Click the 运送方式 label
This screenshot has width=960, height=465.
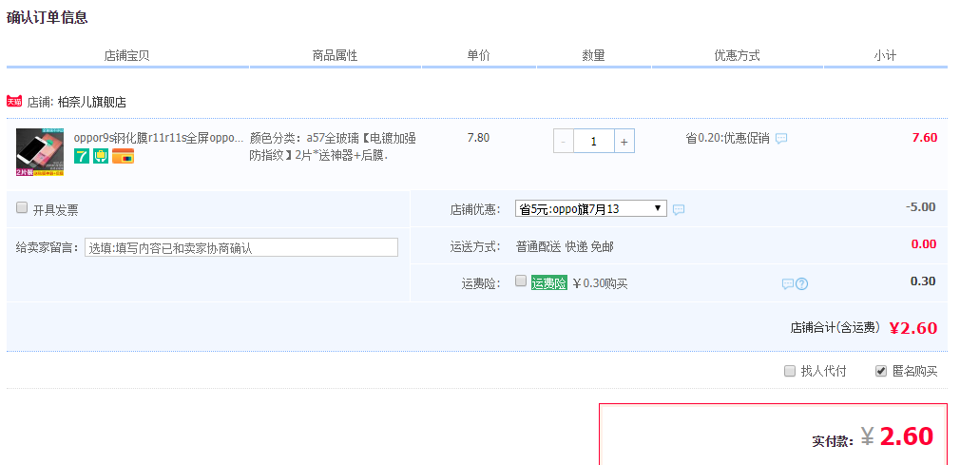[475, 247]
